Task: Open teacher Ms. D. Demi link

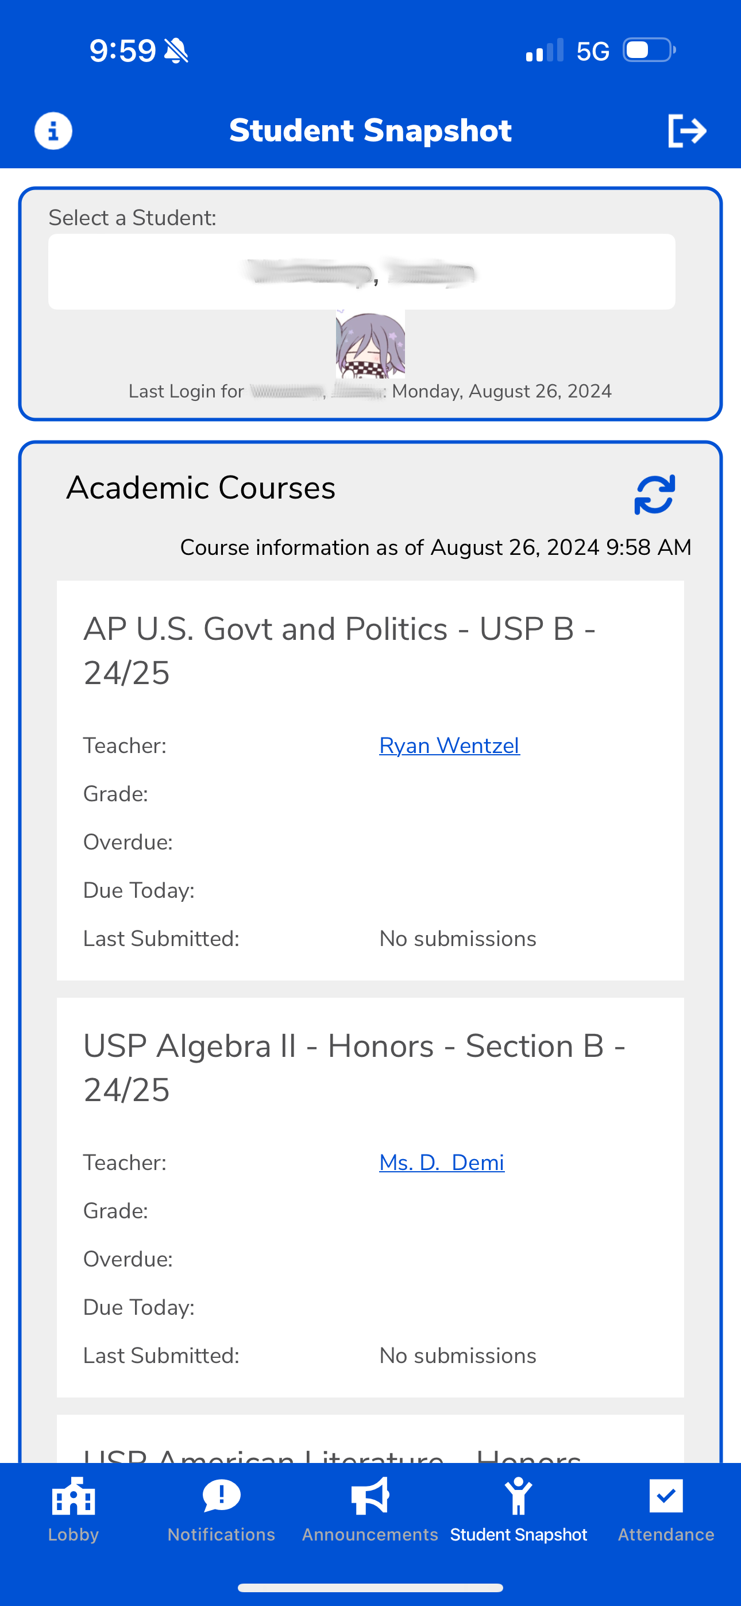Action: pyautogui.click(x=442, y=1163)
